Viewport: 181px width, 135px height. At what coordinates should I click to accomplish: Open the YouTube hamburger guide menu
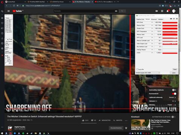(x=9, y=11)
